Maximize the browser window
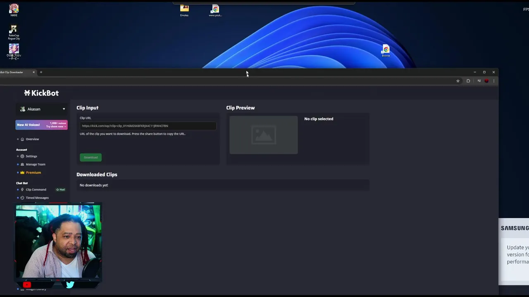The height and width of the screenshot is (297, 529). [484, 72]
